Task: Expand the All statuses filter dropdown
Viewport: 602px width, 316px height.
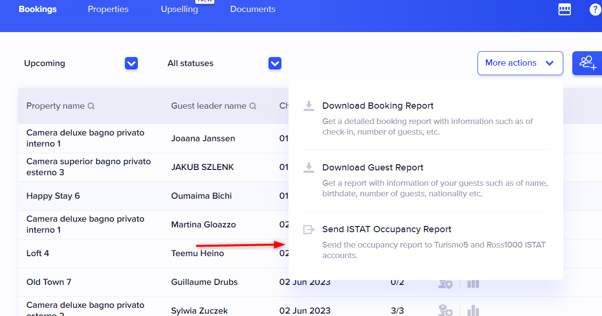Action: (275, 63)
